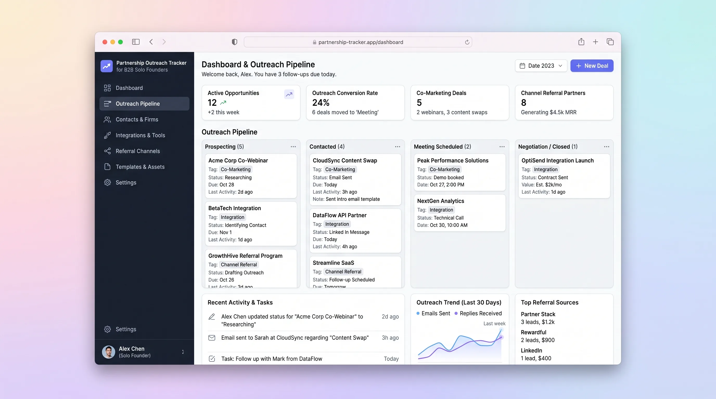Reload the page with refresh icon
716x399 pixels.
click(x=467, y=42)
